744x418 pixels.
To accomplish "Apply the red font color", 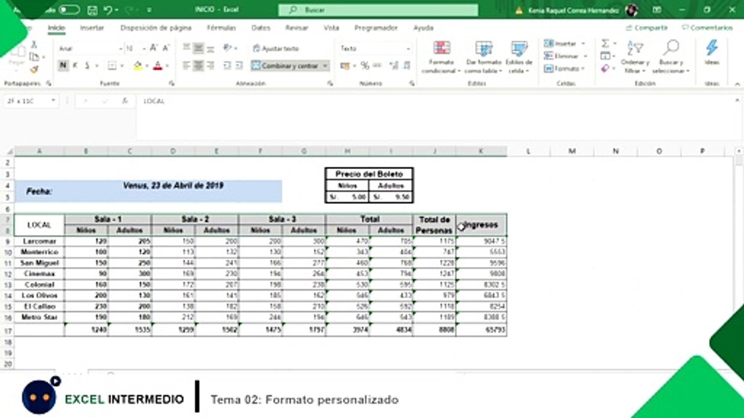I will (157, 66).
